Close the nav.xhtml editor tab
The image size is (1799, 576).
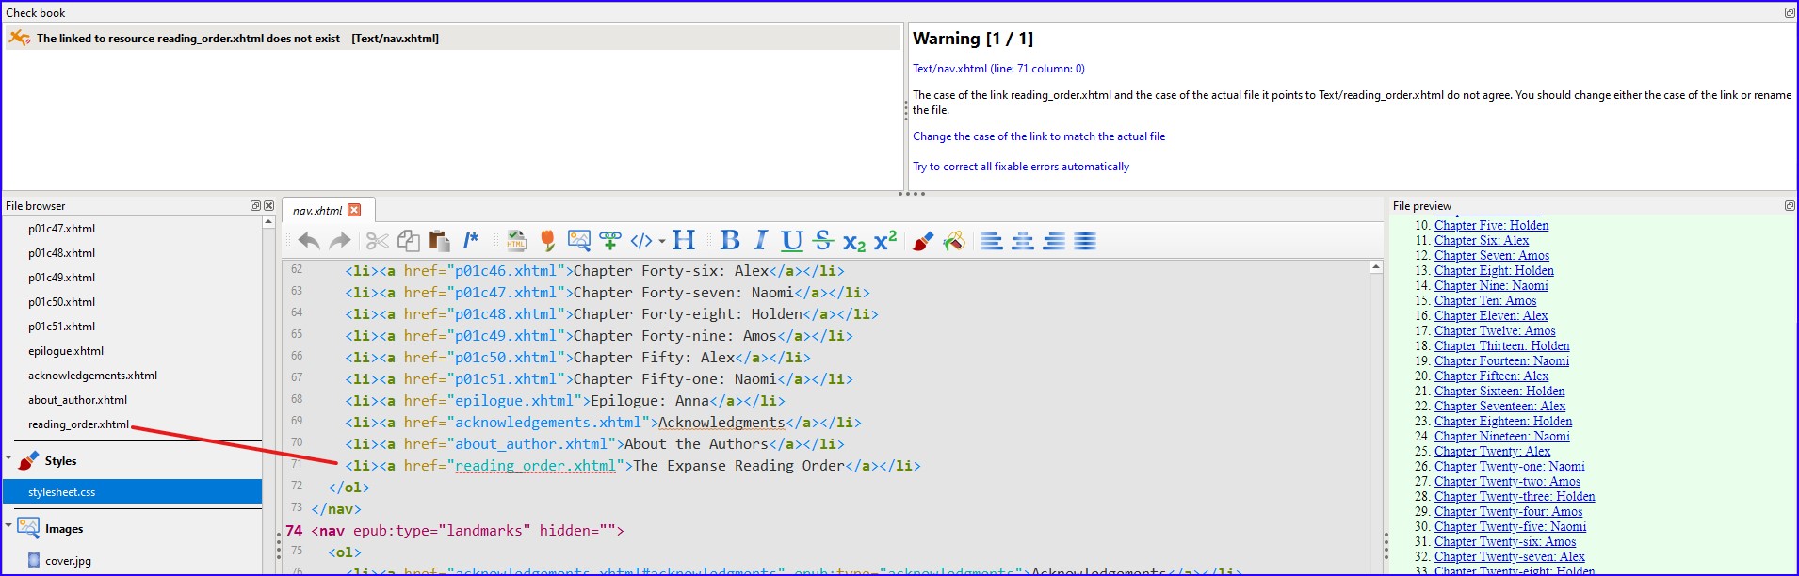[x=354, y=210]
